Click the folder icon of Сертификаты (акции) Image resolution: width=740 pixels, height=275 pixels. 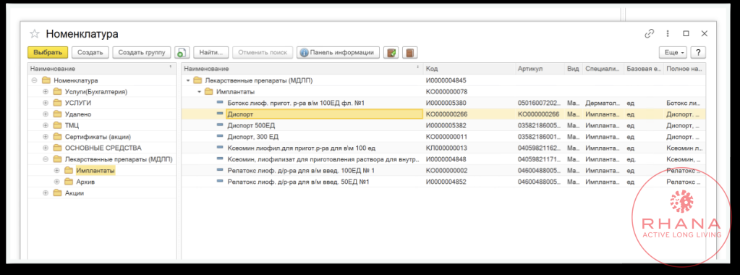(x=58, y=137)
